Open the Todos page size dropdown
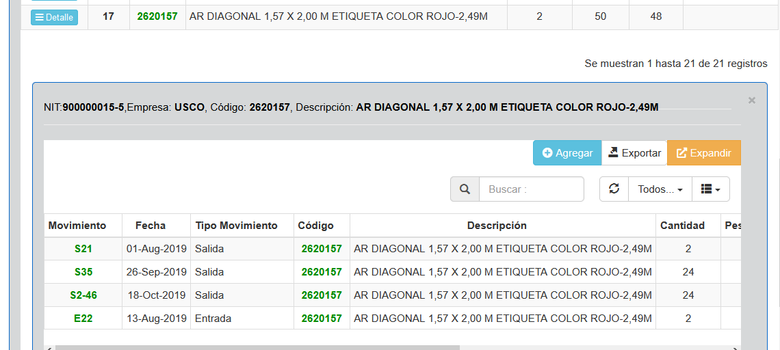This screenshot has height=350, width=780. click(x=660, y=189)
